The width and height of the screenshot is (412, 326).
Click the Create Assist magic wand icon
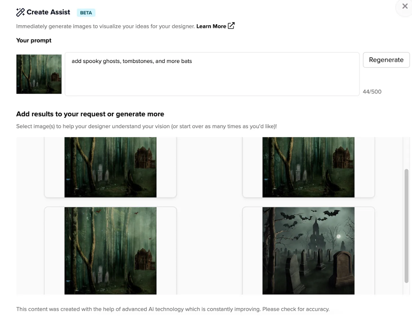click(20, 12)
